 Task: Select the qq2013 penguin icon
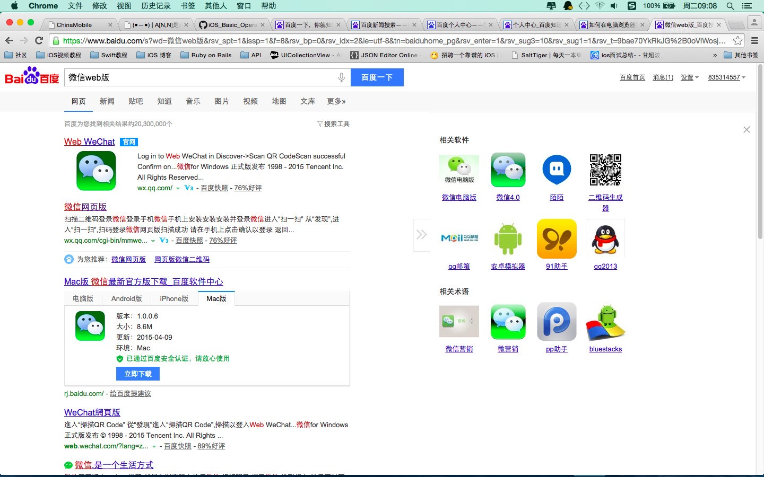click(x=605, y=238)
